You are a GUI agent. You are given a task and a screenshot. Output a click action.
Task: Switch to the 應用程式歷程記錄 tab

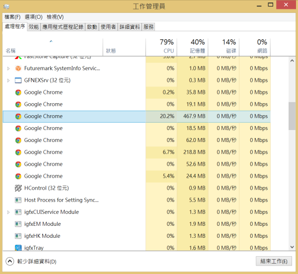click(63, 27)
